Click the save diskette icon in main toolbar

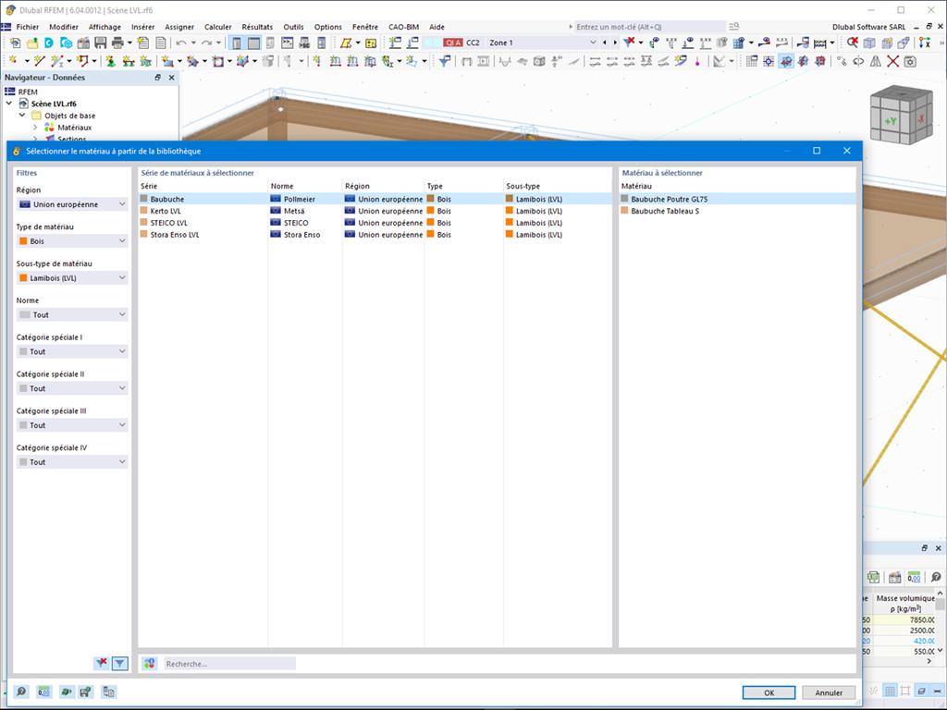(x=100, y=43)
